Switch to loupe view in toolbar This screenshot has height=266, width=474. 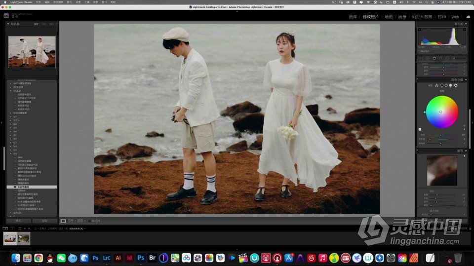[63, 221]
